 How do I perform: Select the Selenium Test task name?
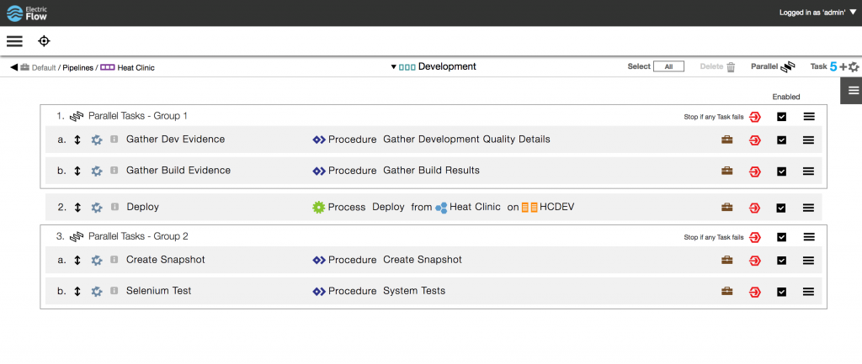pyautogui.click(x=159, y=291)
